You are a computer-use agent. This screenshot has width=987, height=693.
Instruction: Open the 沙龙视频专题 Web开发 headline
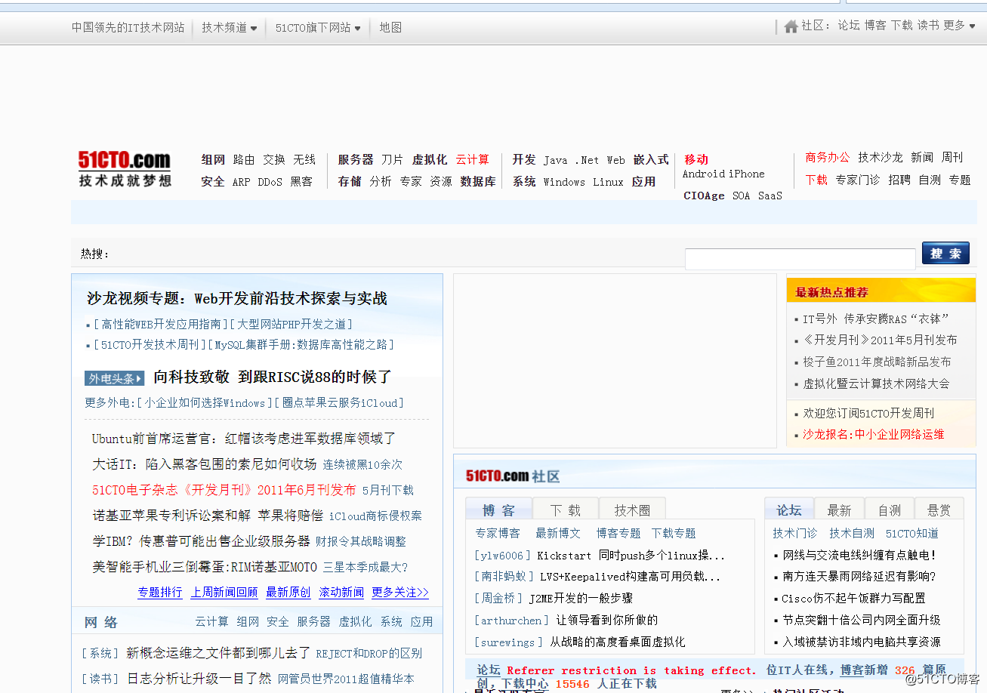click(237, 298)
